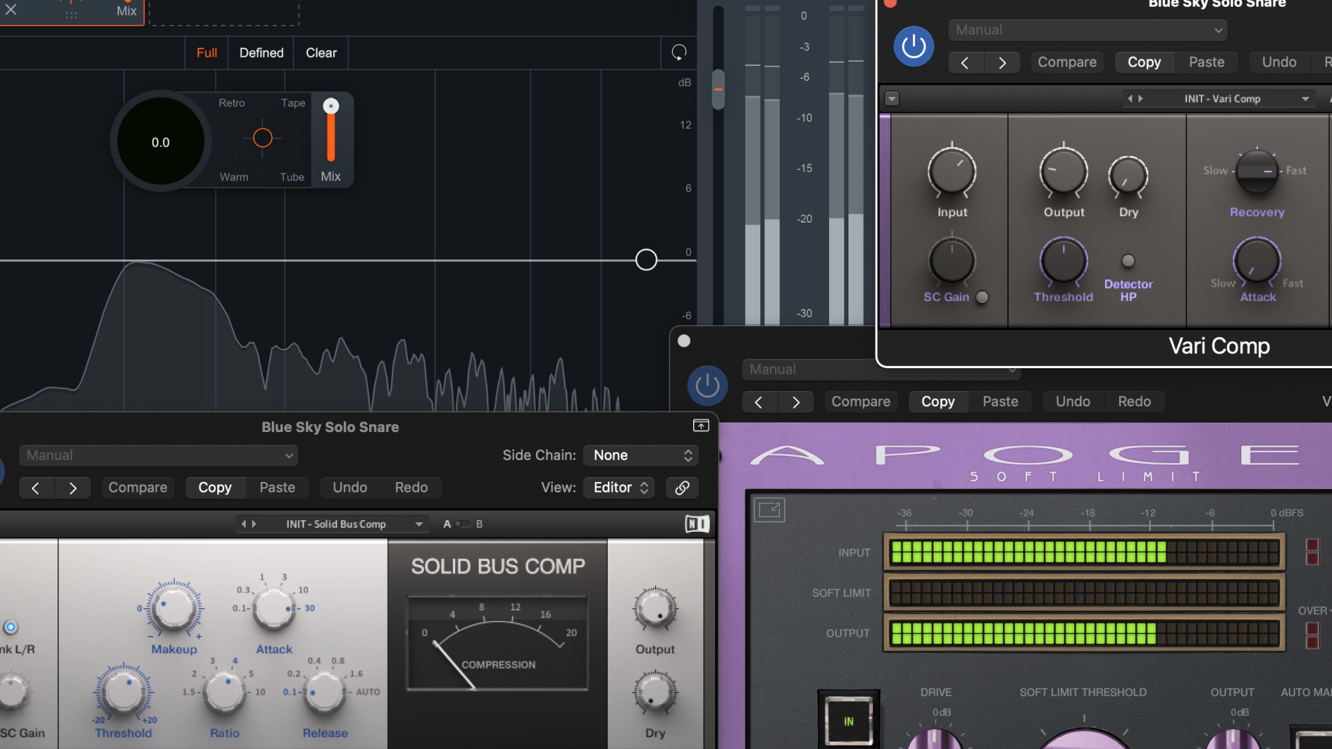Click the Apogee resize window icon

(x=769, y=510)
